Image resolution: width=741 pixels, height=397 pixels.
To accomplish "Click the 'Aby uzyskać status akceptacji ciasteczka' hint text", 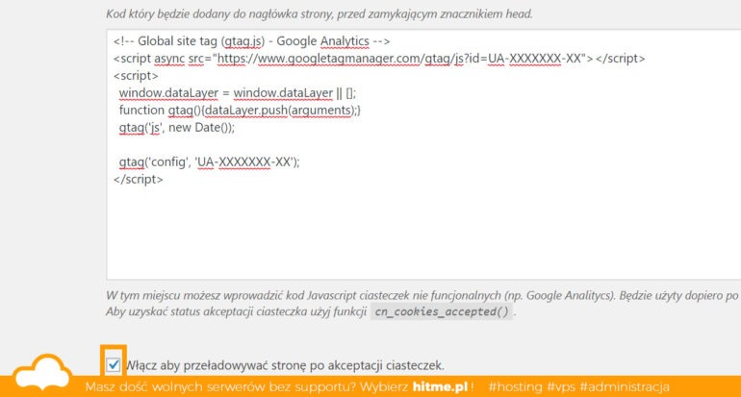I will (x=237, y=311).
